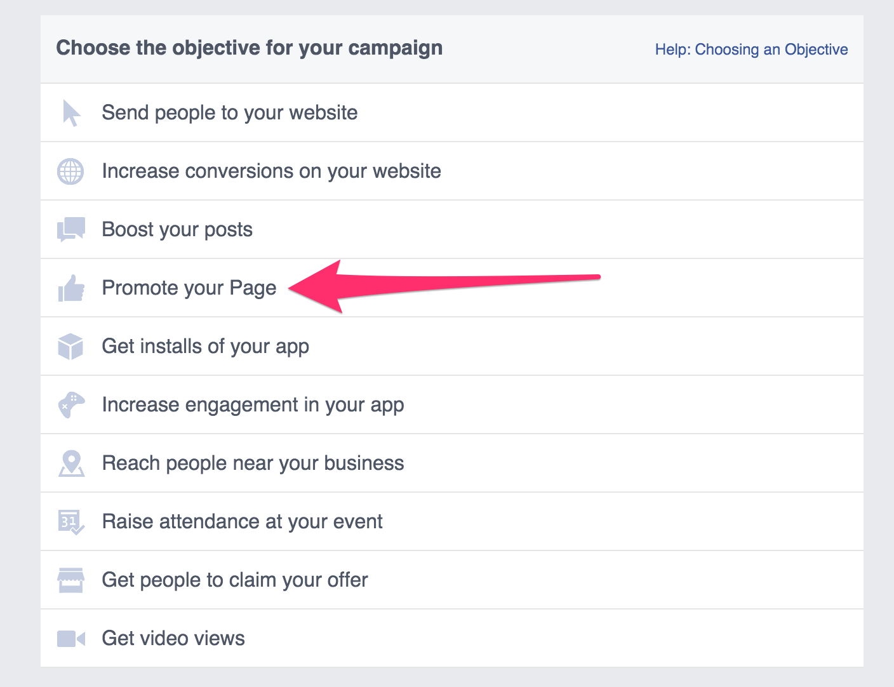The width and height of the screenshot is (894, 687).
Task: Click the cursor arrow icon for website traffic
Action: coord(71,113)
